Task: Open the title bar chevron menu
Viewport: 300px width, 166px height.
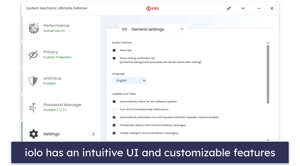Action: tap(243, 8)
